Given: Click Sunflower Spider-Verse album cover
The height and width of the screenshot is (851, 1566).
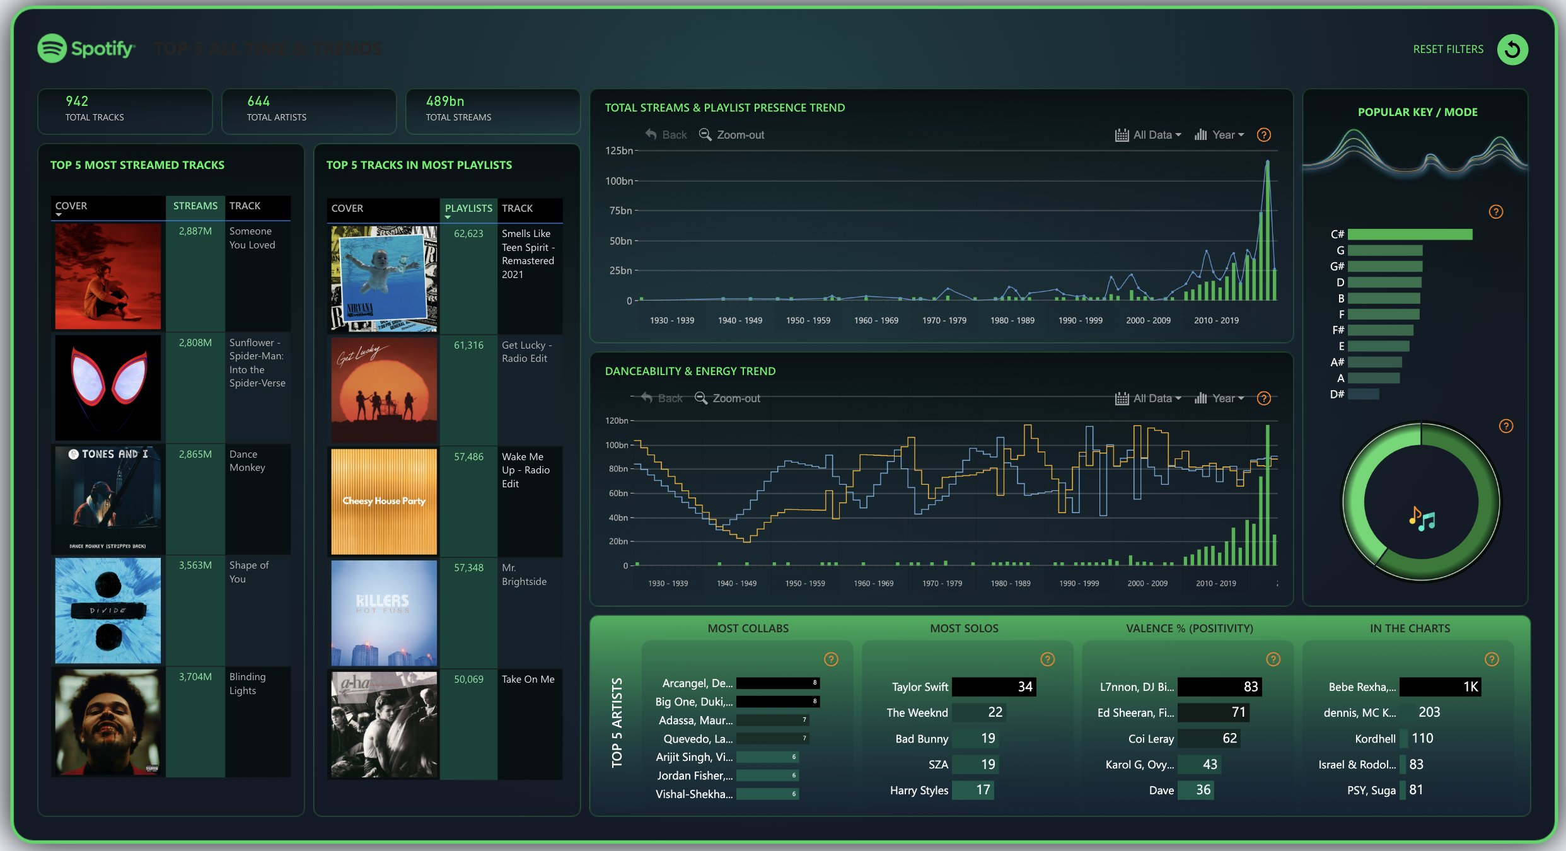Looking at the screenshot, I should (108, 387).
